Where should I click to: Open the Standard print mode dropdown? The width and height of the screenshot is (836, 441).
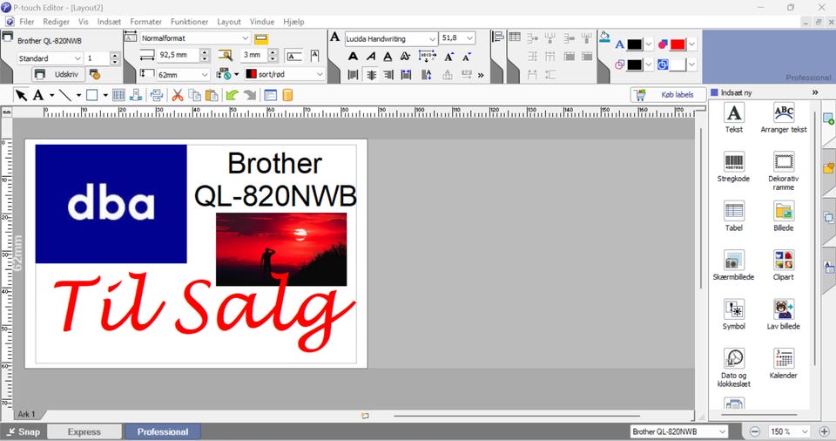pos(78,58)
